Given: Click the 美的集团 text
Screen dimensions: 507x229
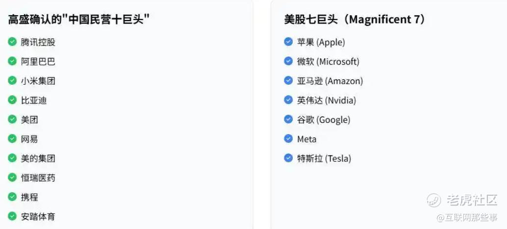Looking at the screenshot, I should point(38,159).
